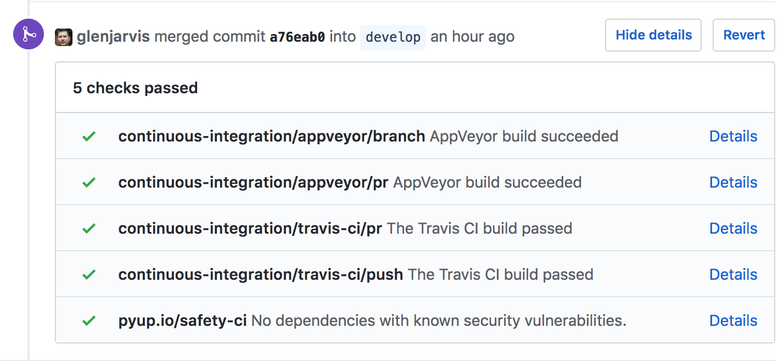Click the Revert button

(x=743, y=35)
